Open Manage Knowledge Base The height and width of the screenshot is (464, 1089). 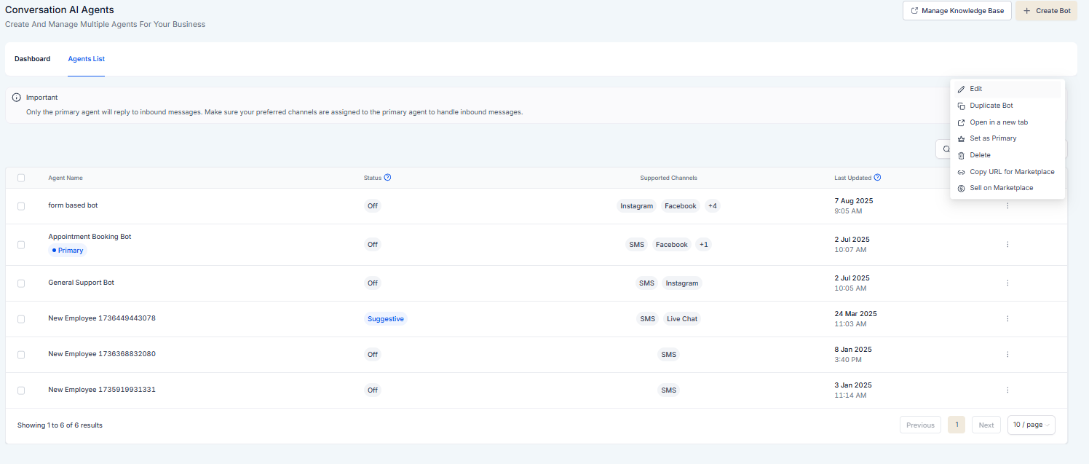pyautogui.click(x=957, y=11)
